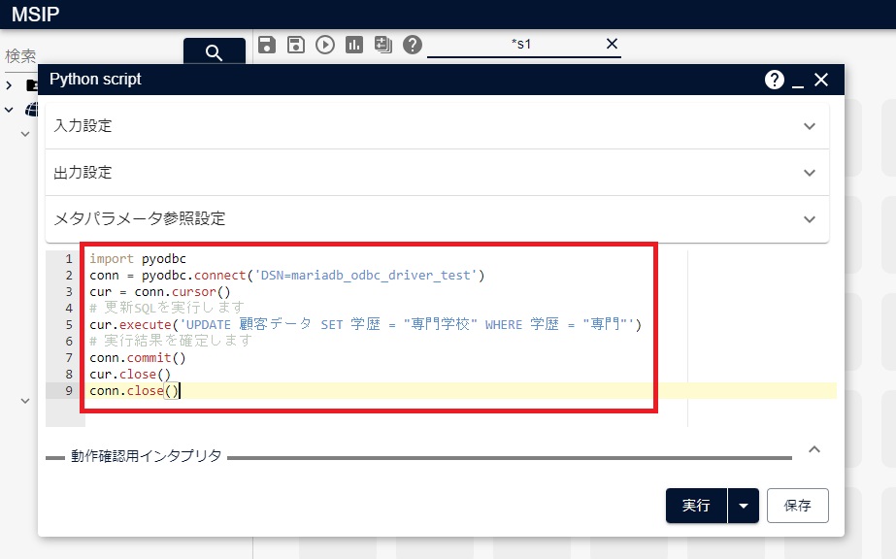Close the Python script dialog

tap(821, 80)
